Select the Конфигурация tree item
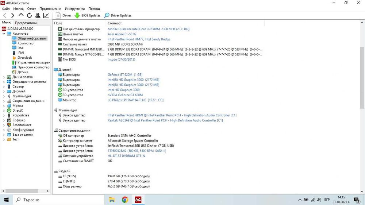The height and width of the screenshot is (205, 365). click(x=23, y=130)
